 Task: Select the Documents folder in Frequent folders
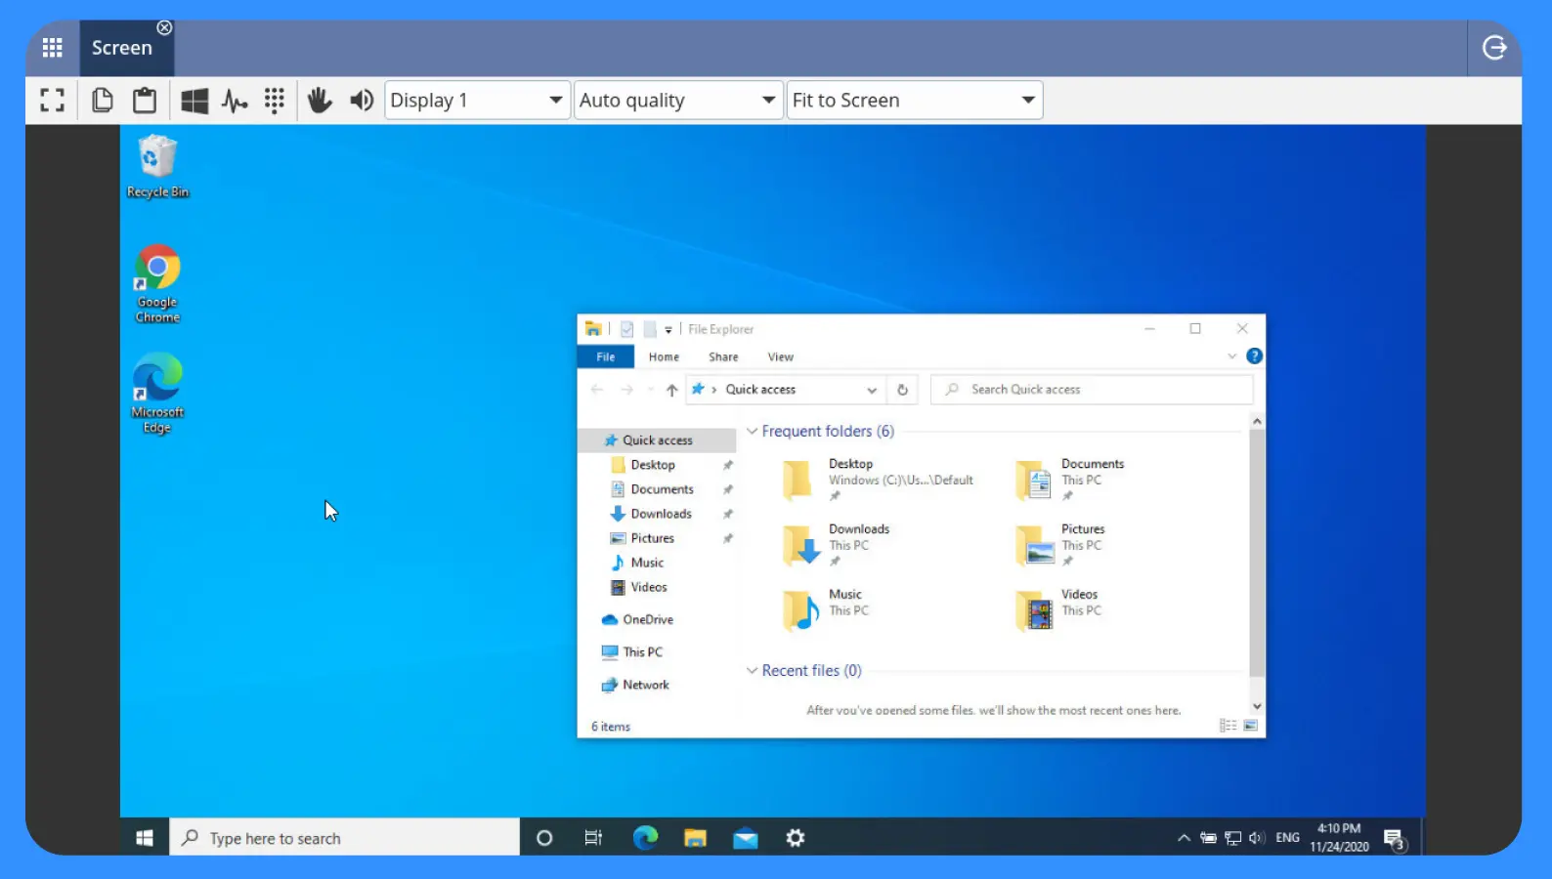click(x=1070, y=480)
